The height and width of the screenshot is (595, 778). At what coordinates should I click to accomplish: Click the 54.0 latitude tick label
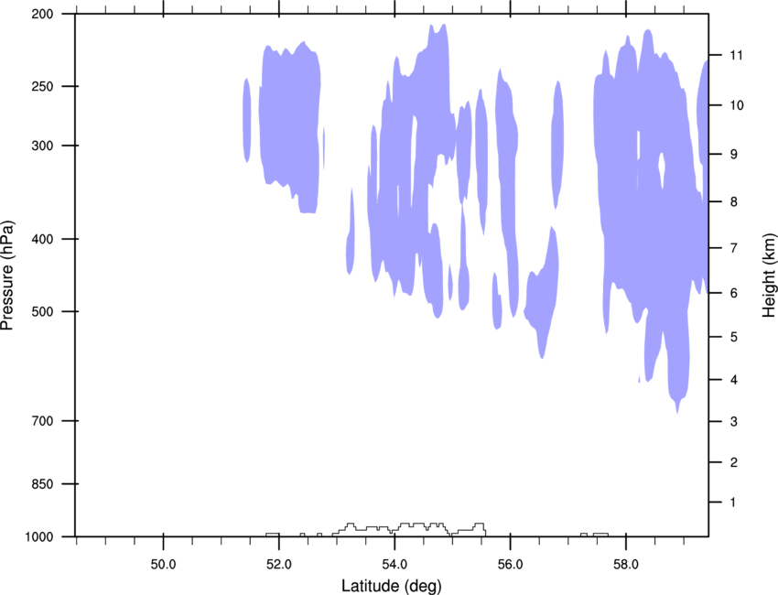[394, 565]
